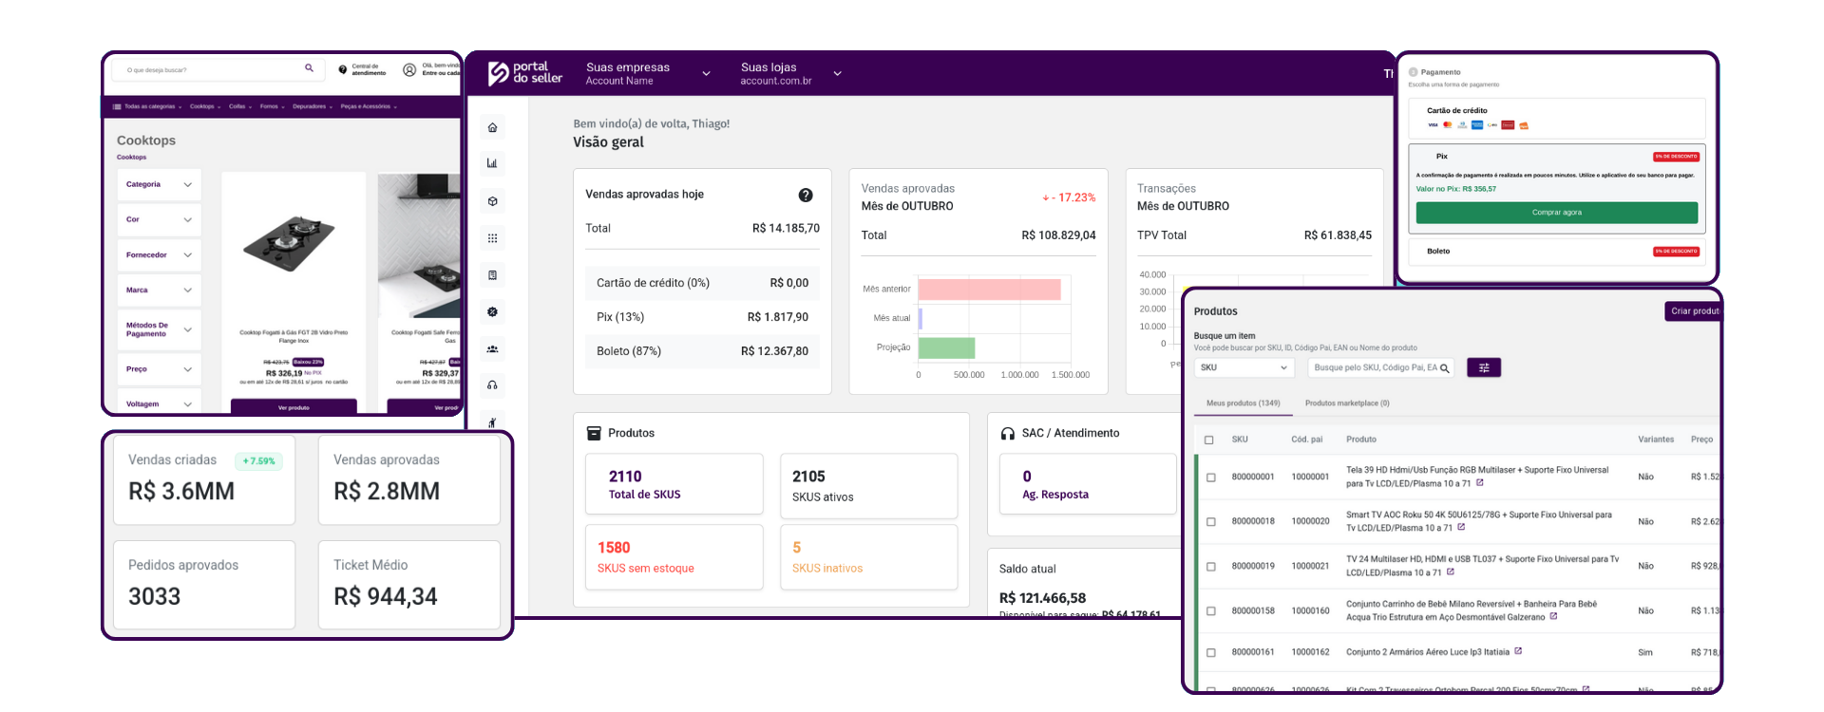Expand the Fornecedor filter
This screenshot has height=712, width=1824.
pyautogui.click(x=159, y=255)
